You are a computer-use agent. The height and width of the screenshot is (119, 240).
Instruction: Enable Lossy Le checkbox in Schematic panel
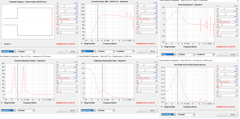tap(2, 44)
